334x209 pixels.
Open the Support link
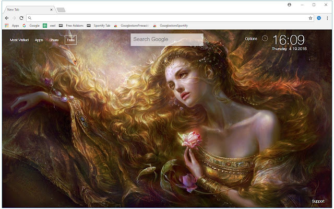point(318,201)
